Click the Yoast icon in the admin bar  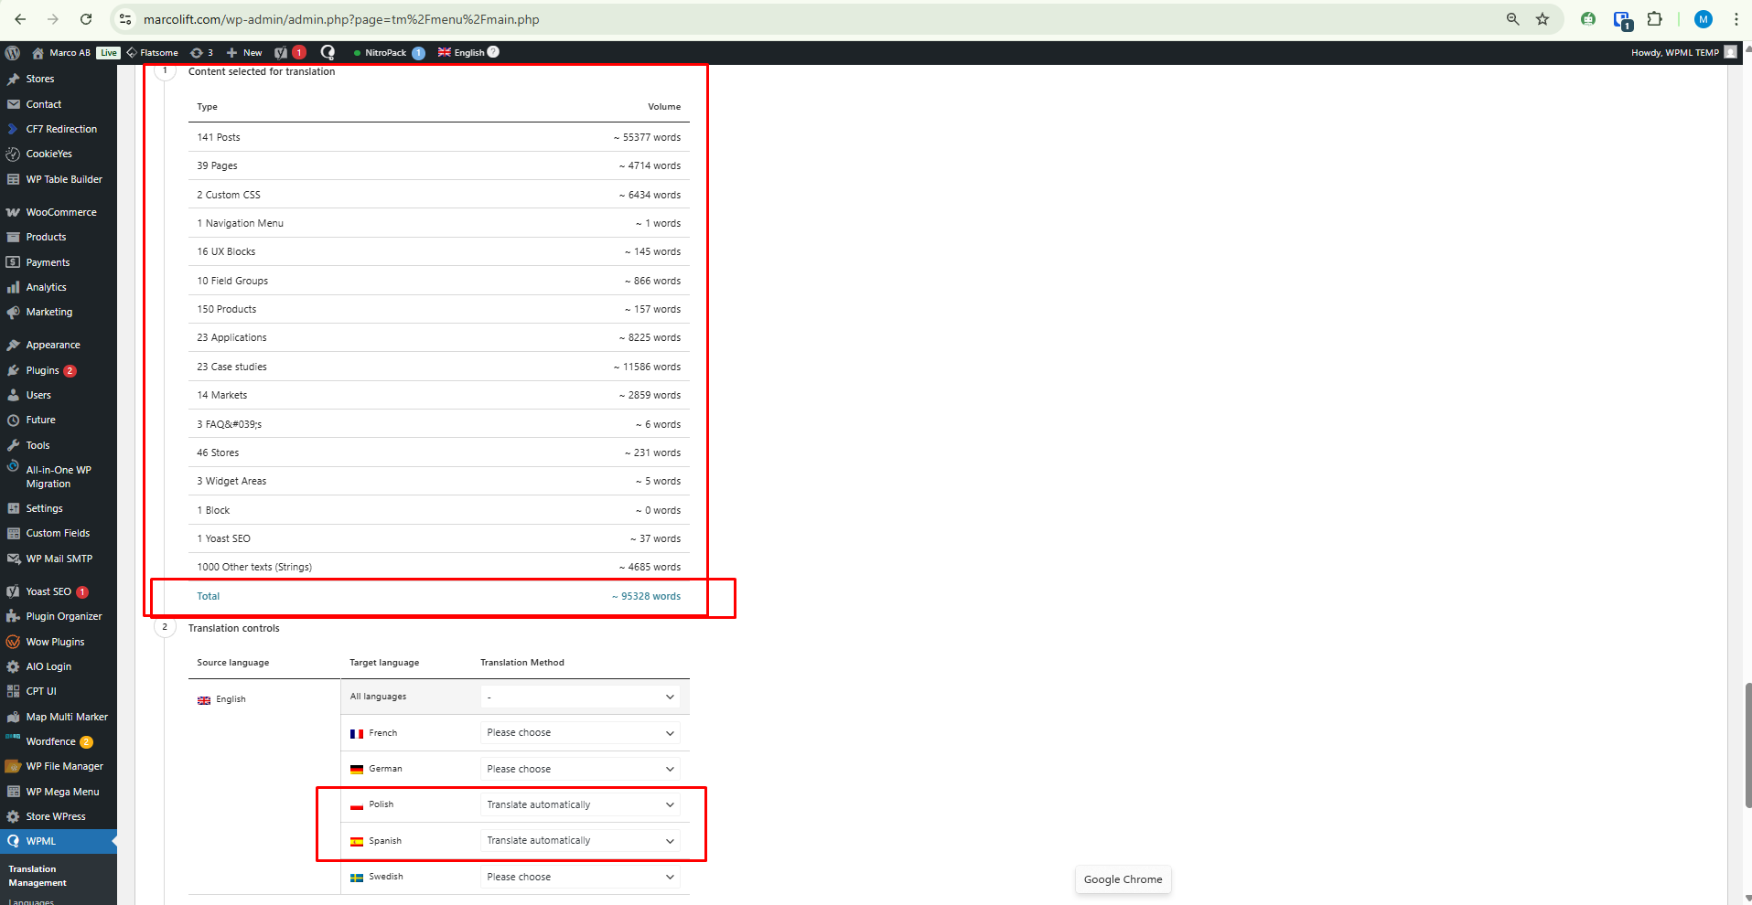[281, 53]
